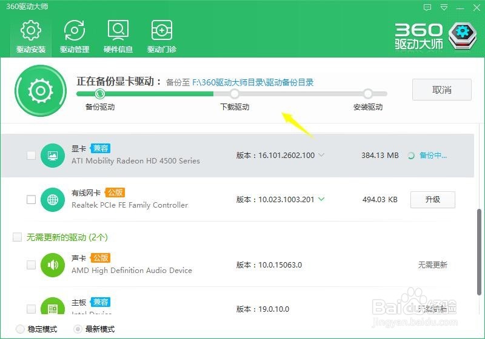
Task: Click the 360驱动大师 logo icon
Action: [463, 36]
